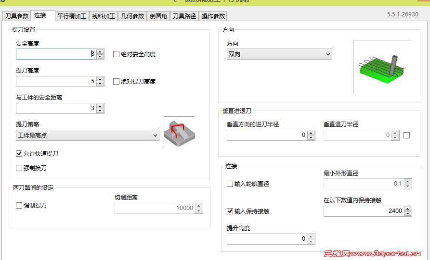This screenshot has height=260, width=430.
Task: Decrease 安全高度 with down arrow
Action: pyautogui.click(x=100, y=56)
